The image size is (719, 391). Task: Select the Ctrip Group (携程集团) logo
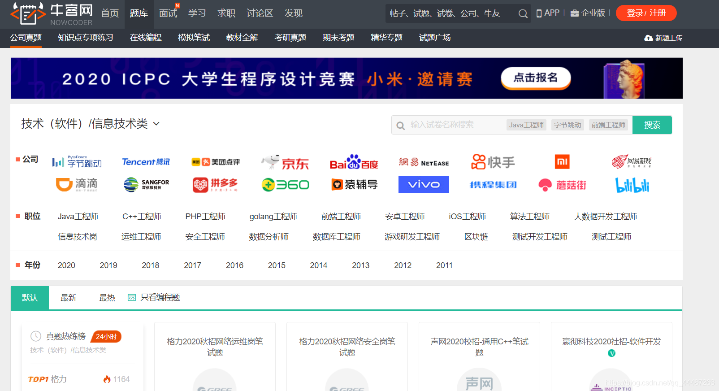coord(493,185)
